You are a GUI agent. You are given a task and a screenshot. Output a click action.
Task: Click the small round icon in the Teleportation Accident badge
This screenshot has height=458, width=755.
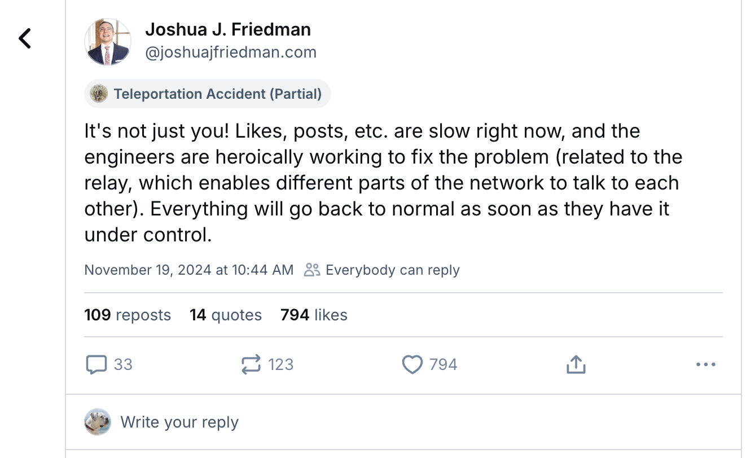99,94
